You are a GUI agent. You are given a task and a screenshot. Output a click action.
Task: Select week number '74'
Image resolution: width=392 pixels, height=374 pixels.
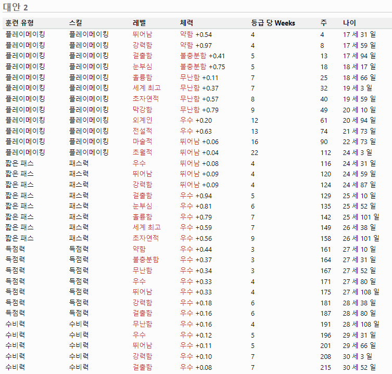324,132
